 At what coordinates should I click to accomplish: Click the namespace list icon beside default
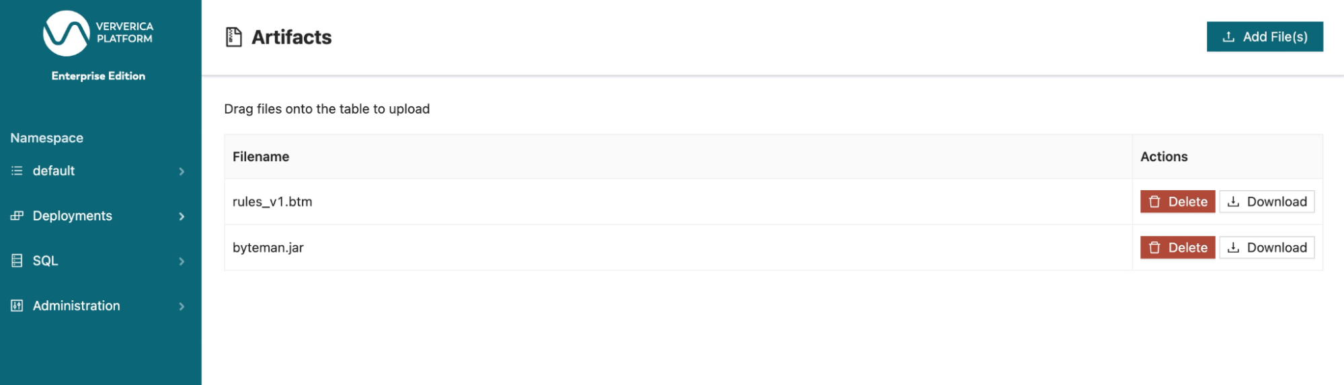tap(17, 171)
